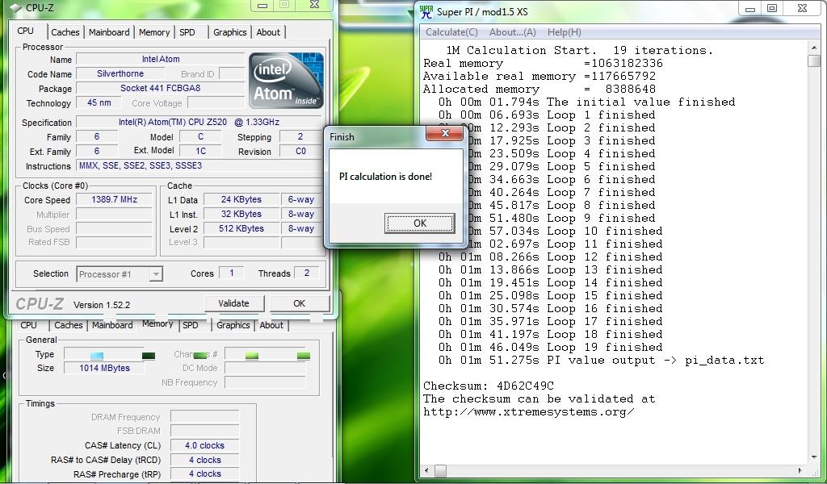Open About tab in upper CPU-Z window

[x=268, y=32]
